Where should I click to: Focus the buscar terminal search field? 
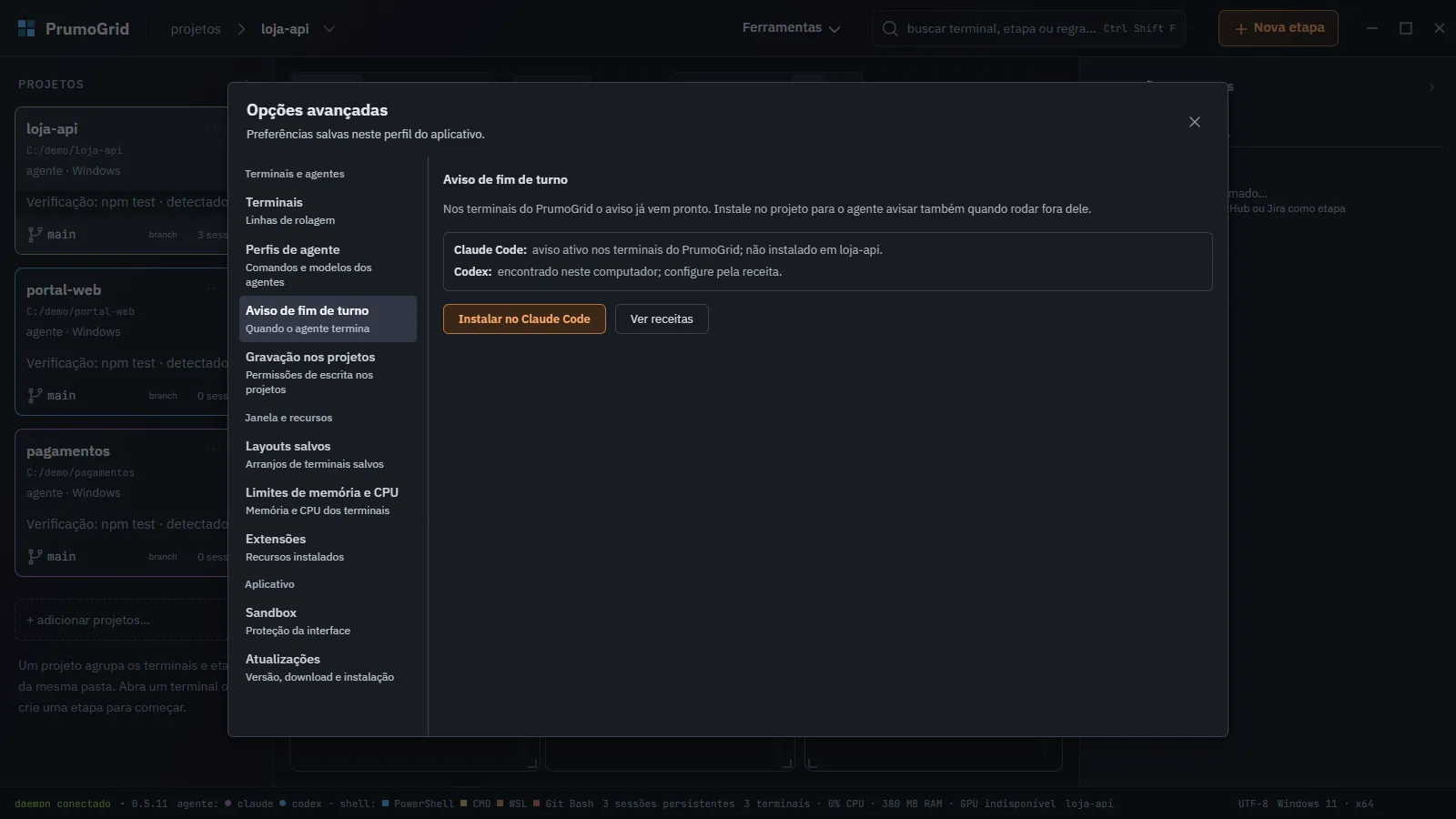coord(1028,28)
